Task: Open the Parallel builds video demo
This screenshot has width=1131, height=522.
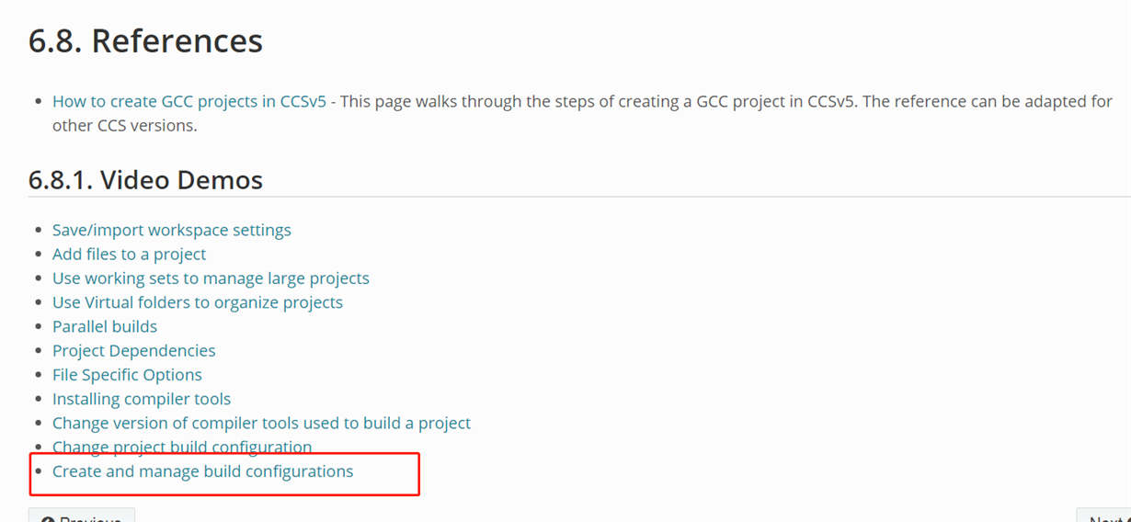Action: click(x=104, y=326)
